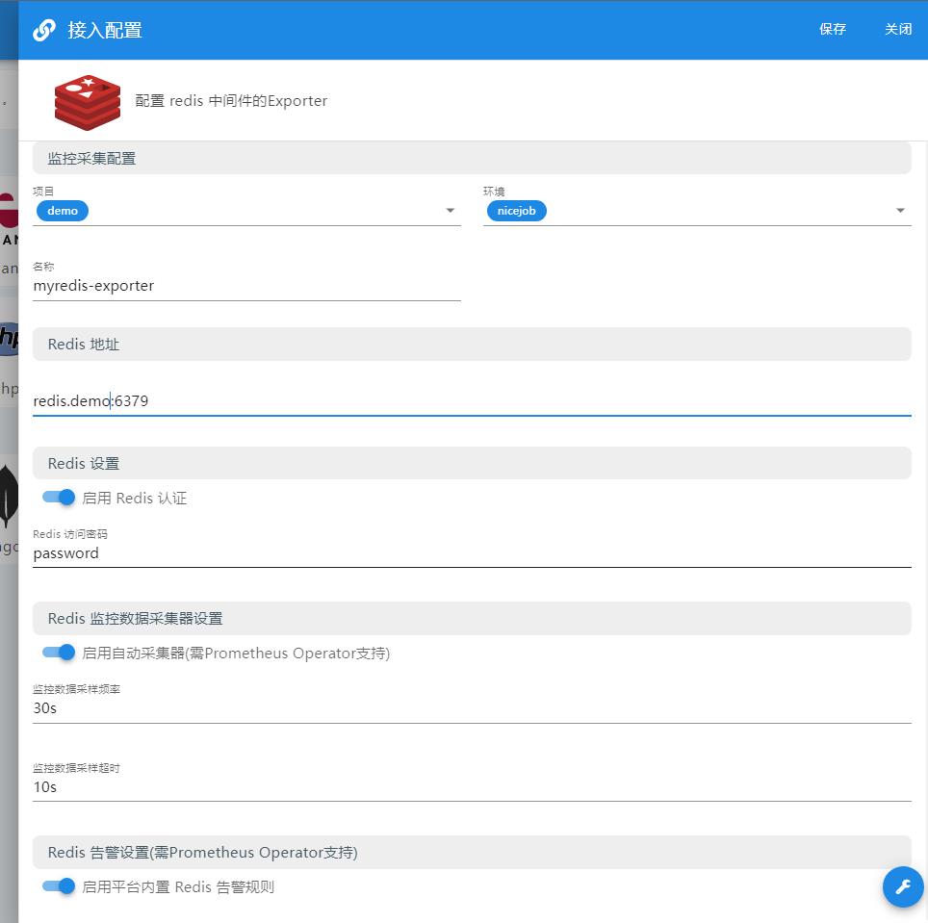Image resolution: width=928 pixels, height=923 pixels.
Task: Select the nicejob environment chip
Action: coord(516,211)
